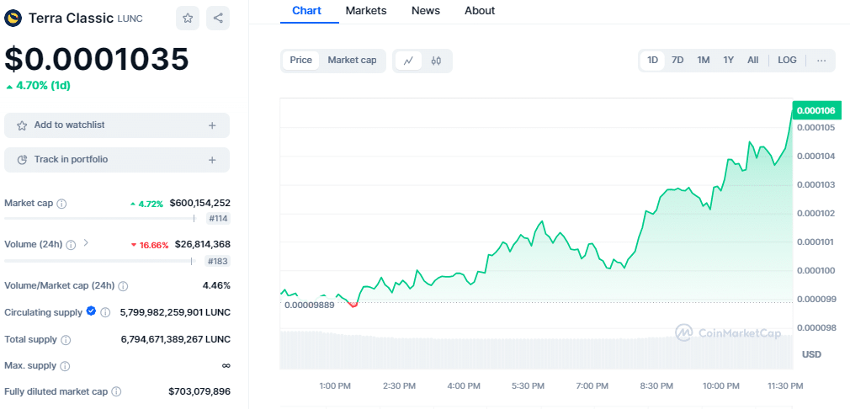Viewport: 850px width, 409px height.
Task: Click the plus icon on Track in portfolio
Action: point(212,160)
